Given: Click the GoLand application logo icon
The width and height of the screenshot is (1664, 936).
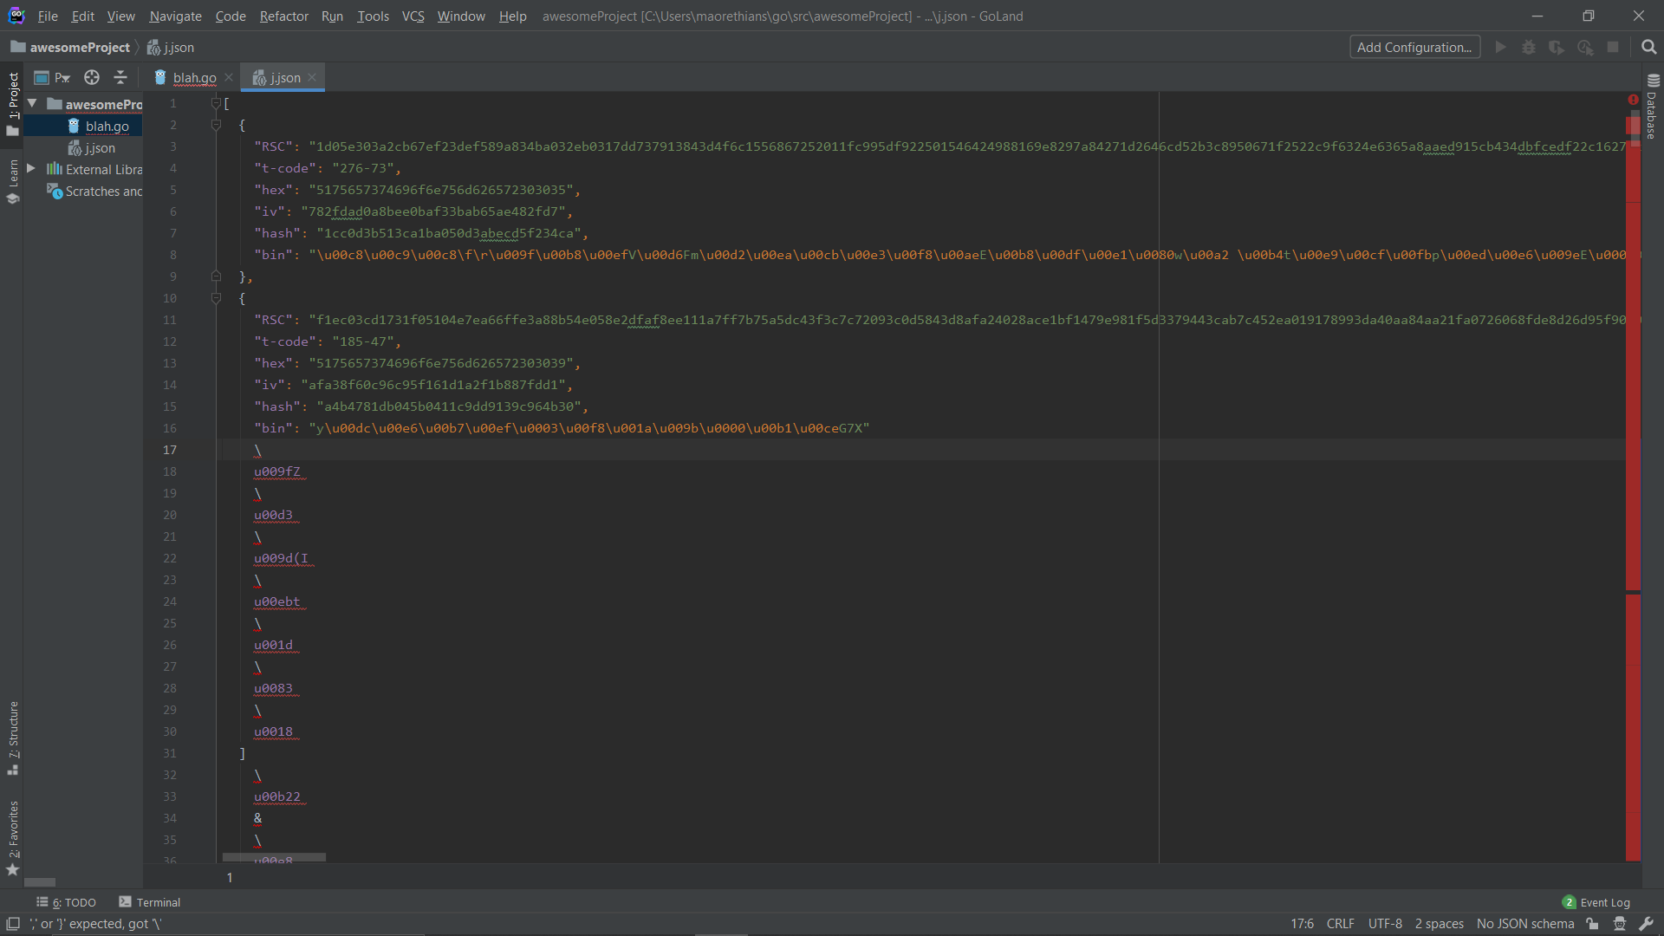Looking at the screenshot, I should [16, 16].
